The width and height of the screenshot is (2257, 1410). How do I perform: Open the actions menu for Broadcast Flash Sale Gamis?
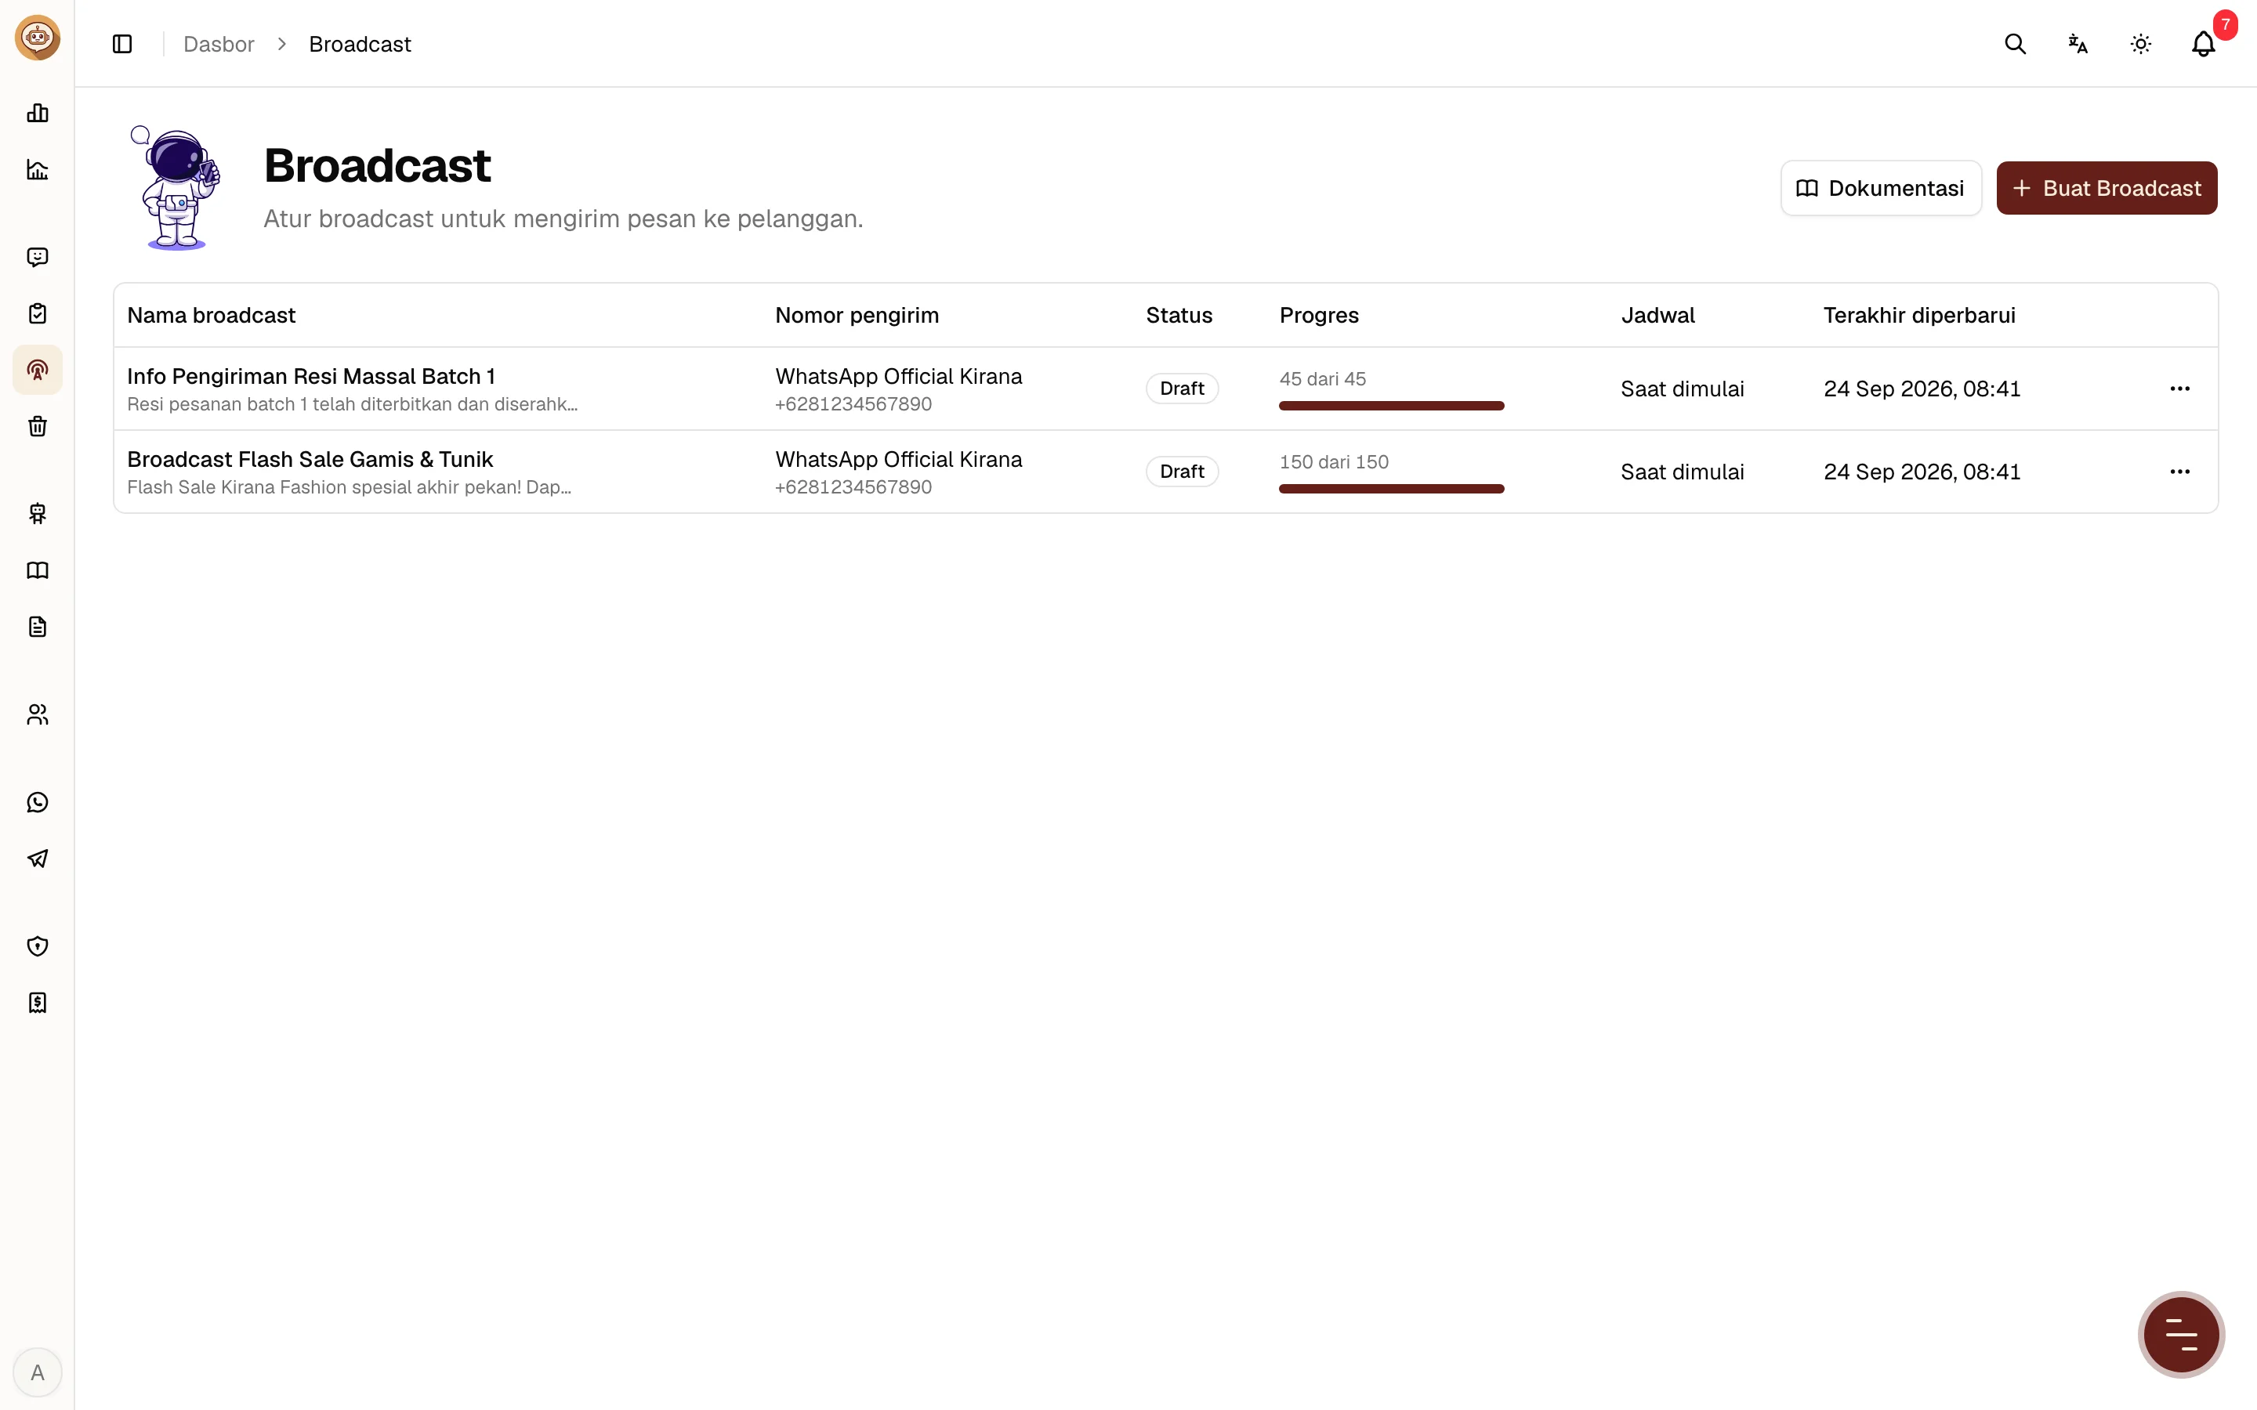pyautogui.click(x=2179, y=472)
